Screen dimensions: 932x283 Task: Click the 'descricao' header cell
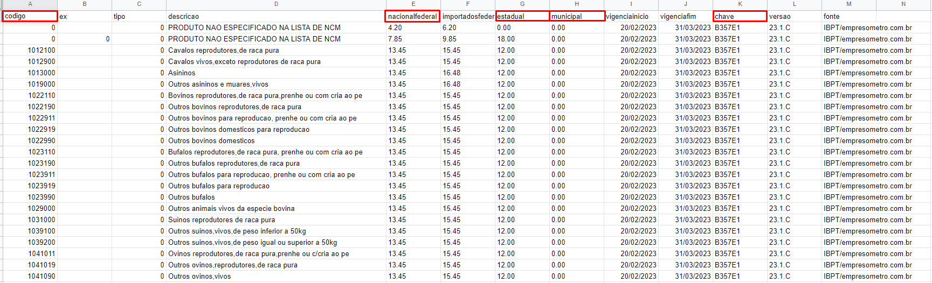coord(276,16)
